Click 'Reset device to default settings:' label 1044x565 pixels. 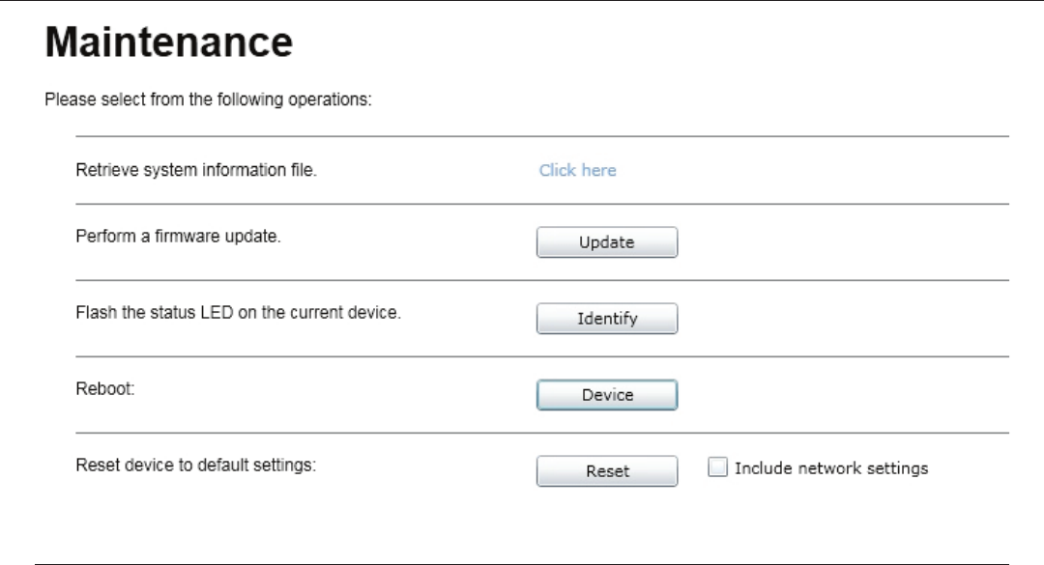coord(195,466)
